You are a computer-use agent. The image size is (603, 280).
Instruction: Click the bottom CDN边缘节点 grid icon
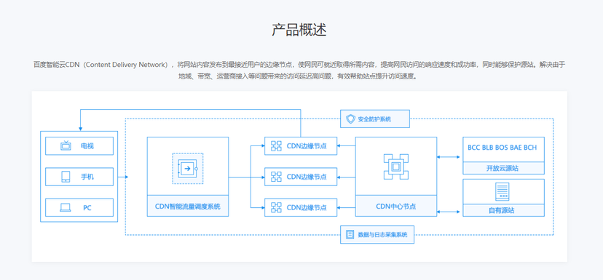(x=276, y=208)
